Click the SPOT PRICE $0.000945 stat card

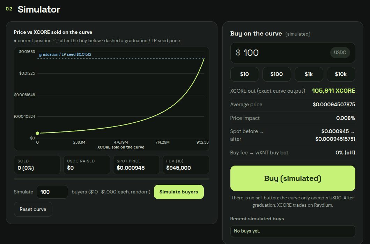(136, 165)
